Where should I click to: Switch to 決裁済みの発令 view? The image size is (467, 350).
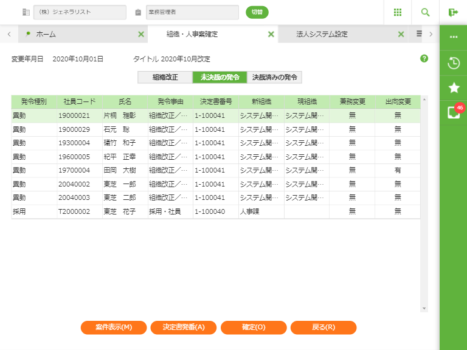(x=275, y=77)
